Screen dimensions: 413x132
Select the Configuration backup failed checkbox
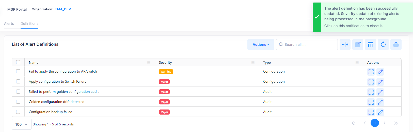[x=18, y=112]
